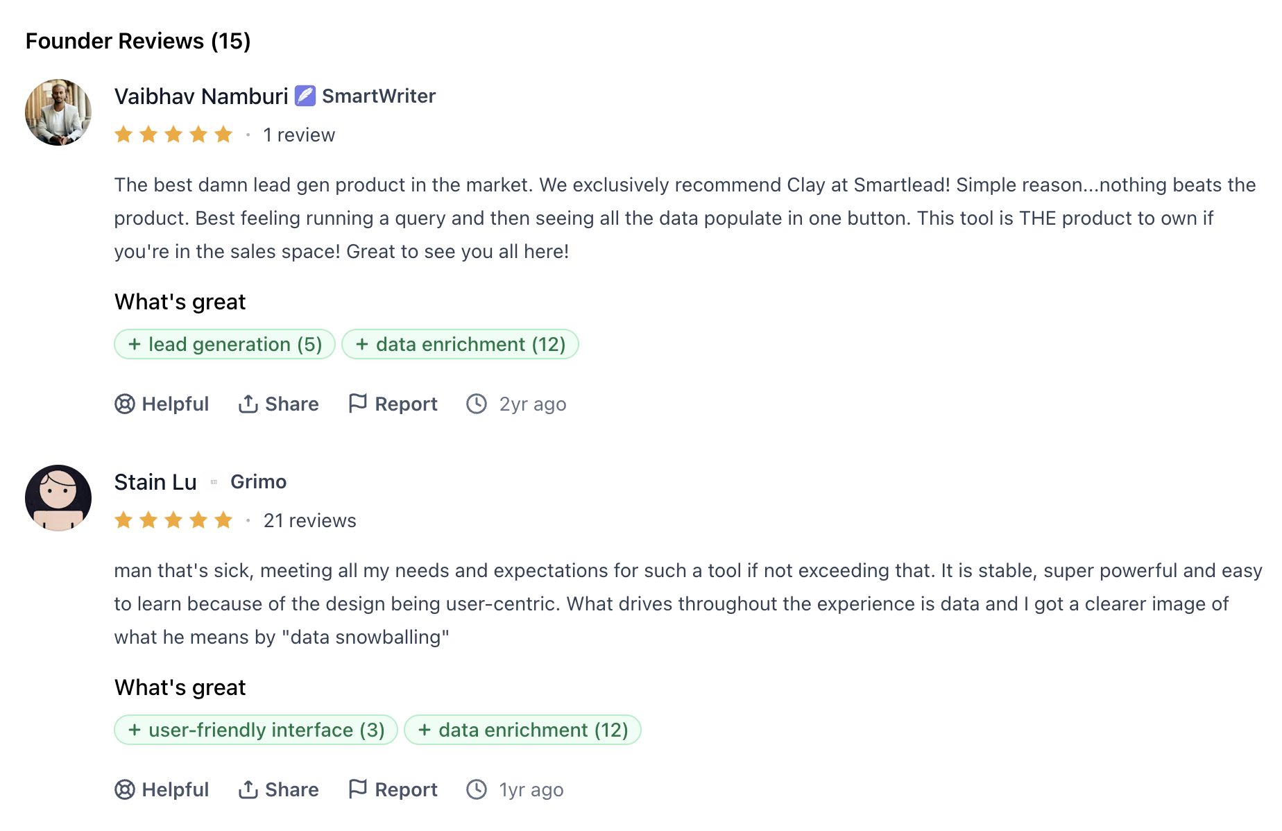Click Stain Lu's profile avatar
Viewport: 1282px width, 831px height.
[58, 498]
